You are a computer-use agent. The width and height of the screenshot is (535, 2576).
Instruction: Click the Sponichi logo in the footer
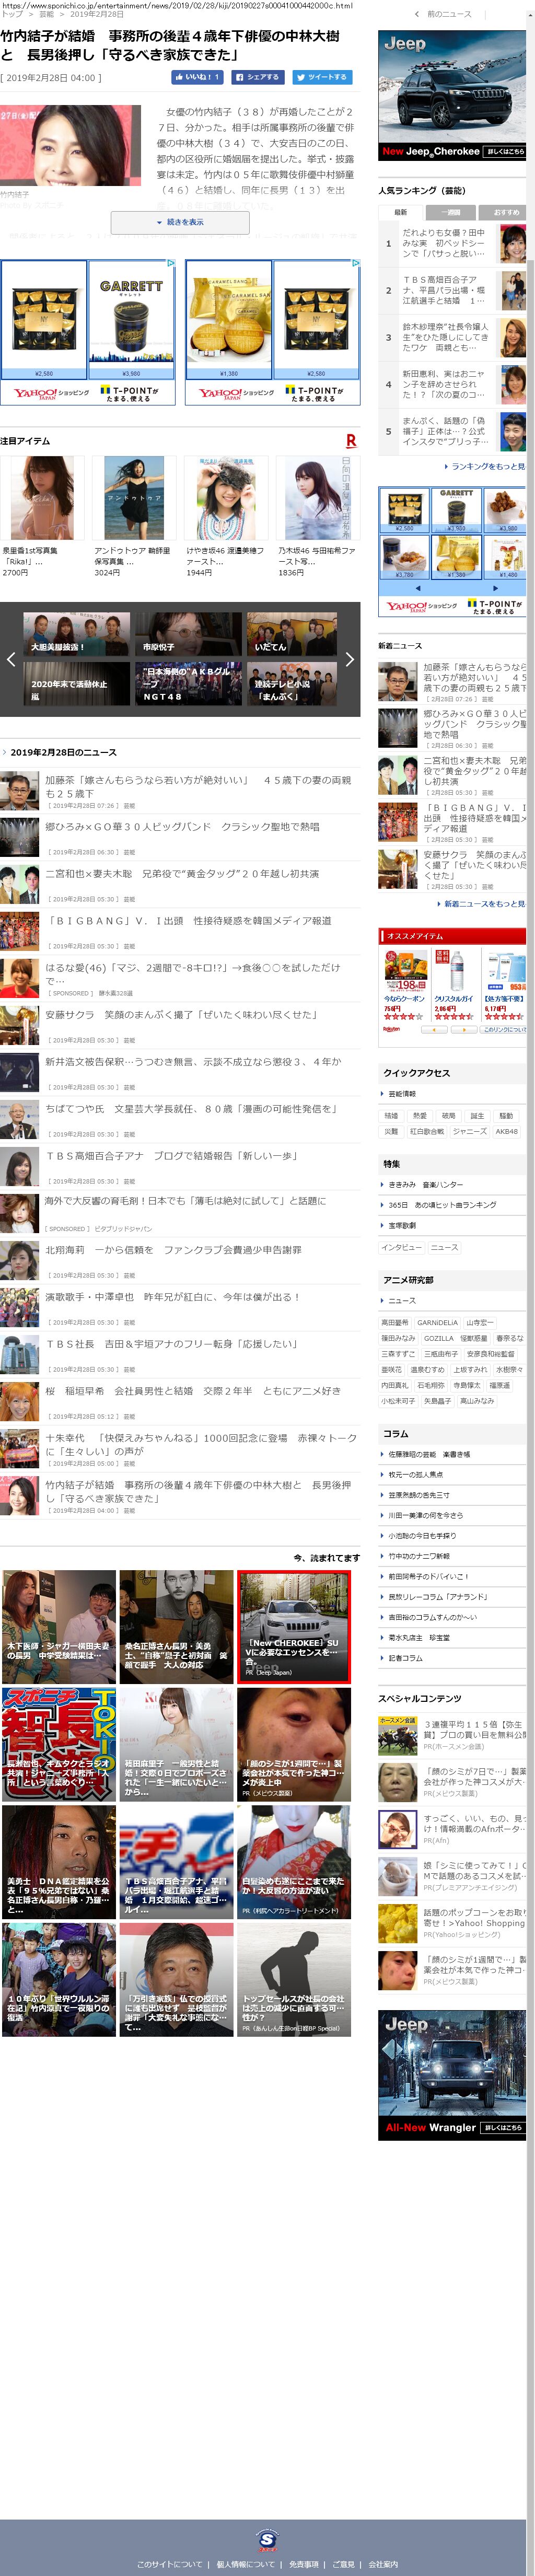[x=267, y=2539]
